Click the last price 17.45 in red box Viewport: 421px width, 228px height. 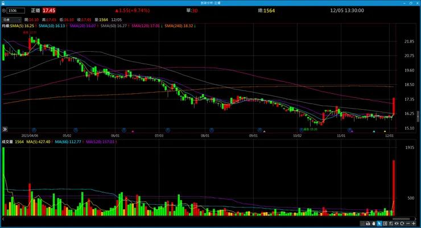coord(49,10)
